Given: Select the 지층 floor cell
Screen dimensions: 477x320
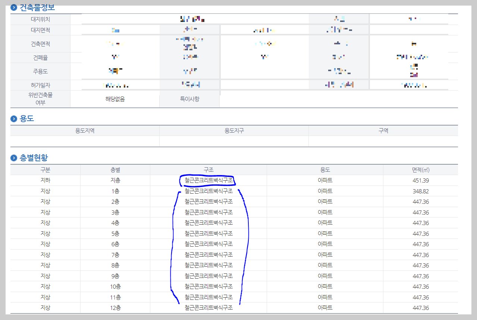Looking at the screenshot, I should (x=115, y=180).
